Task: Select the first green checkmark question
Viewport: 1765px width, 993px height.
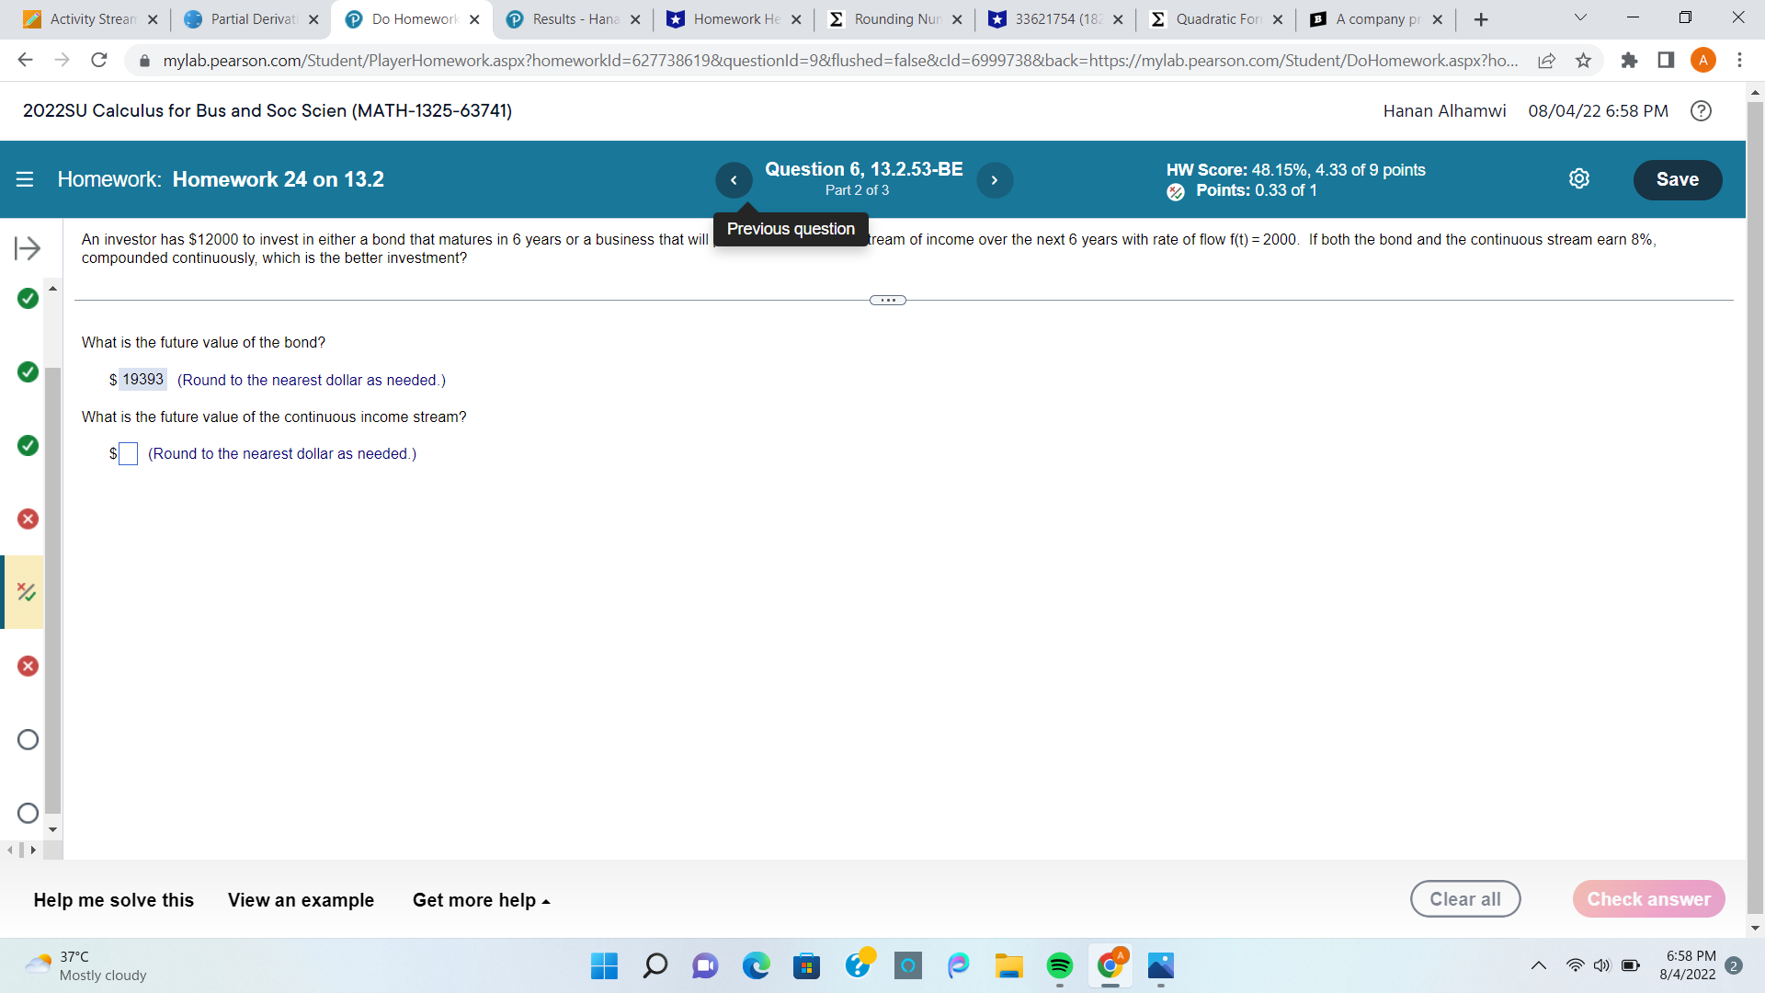Action: point(27,298)
